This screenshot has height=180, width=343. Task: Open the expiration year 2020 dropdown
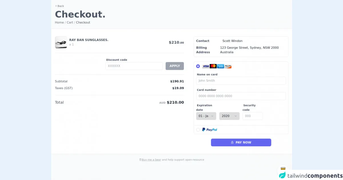[x=229, y=116]
